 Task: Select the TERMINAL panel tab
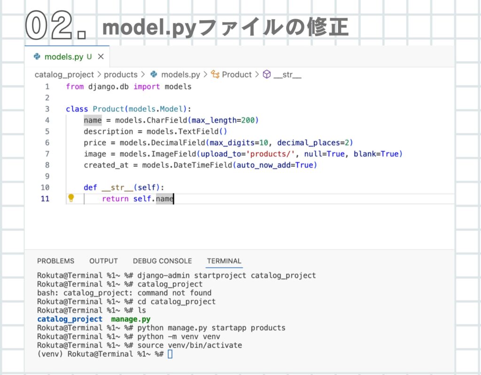(224, 261)
